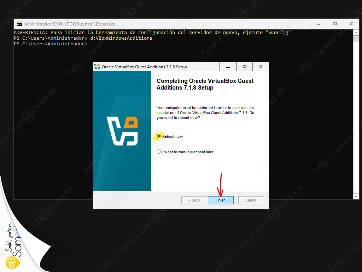The image size is (362, 272).
Task: Close the Guest Additions Setup dialog
Action: click(261, 67)
